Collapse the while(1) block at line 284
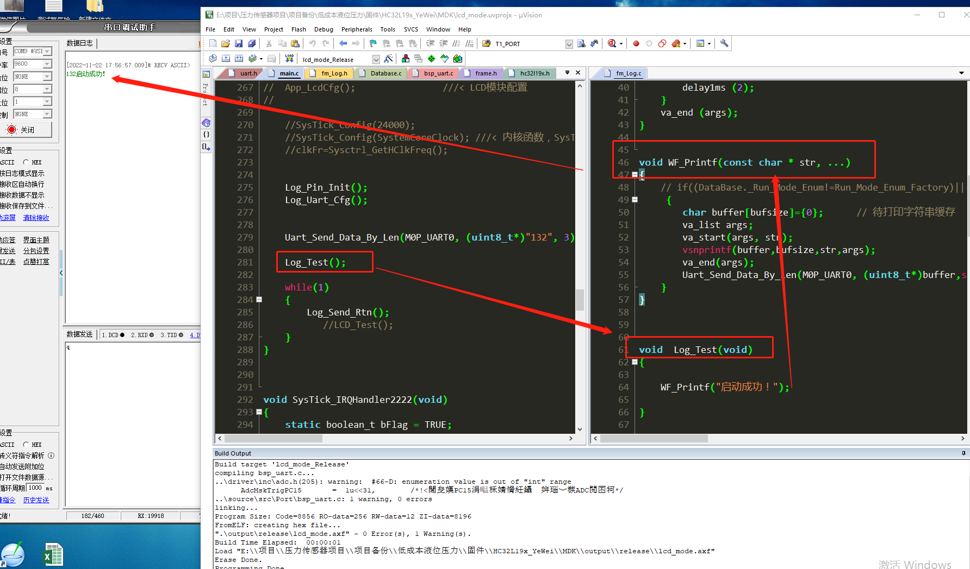 point(259,300)
